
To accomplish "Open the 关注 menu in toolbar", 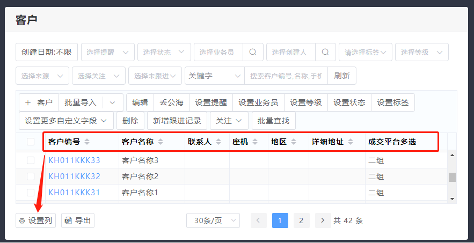I will pos(229,121).
